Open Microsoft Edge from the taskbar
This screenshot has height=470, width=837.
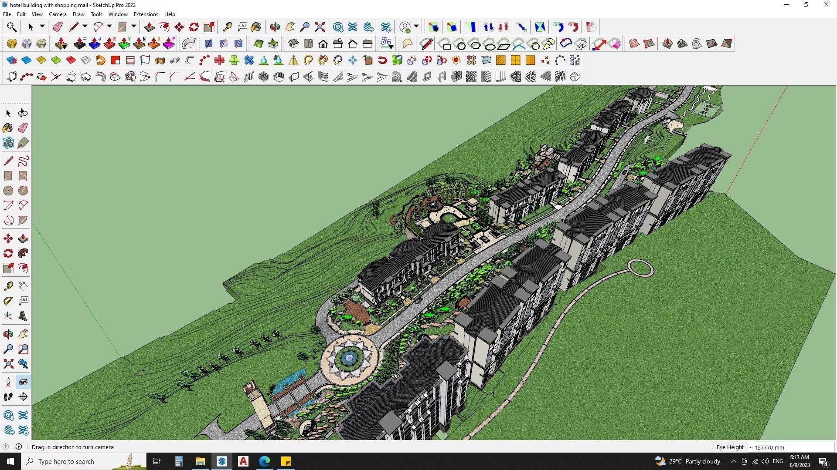(265, 461)
